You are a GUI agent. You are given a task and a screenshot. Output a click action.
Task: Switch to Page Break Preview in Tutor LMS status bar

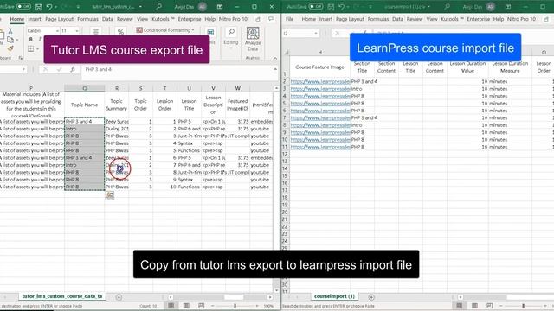click(x=202, y=306)
